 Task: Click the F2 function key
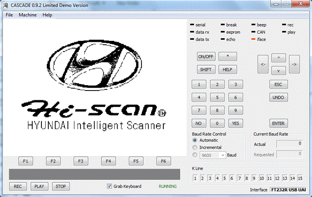tap(53, 161)
